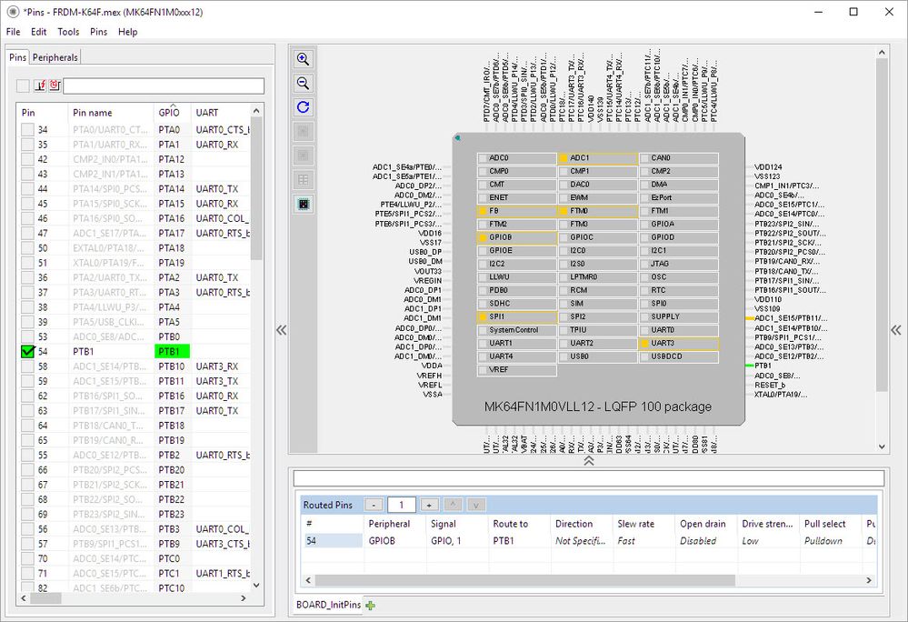This screenshot has width=908, height=622.
Task: Check the box for pin 34 PTA0
Action: click(x=27, y=130)
